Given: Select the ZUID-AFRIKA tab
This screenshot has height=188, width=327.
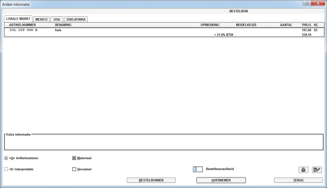Looking at the screenshot, I should click(76, 19).
